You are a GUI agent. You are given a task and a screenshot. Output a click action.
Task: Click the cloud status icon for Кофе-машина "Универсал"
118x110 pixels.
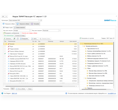[x=9, y=54]
